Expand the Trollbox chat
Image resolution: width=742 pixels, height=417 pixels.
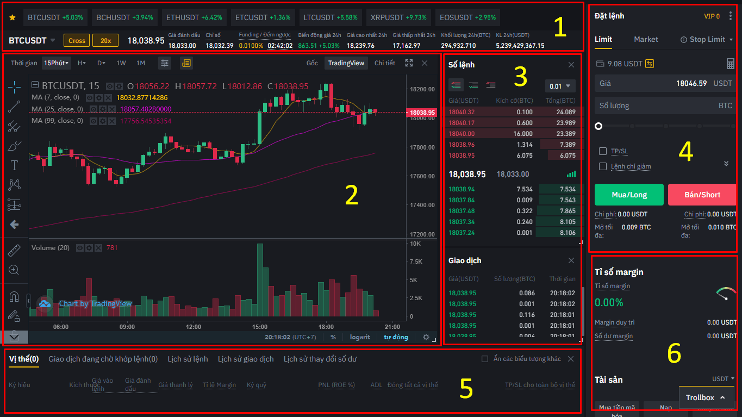(706, 397)
